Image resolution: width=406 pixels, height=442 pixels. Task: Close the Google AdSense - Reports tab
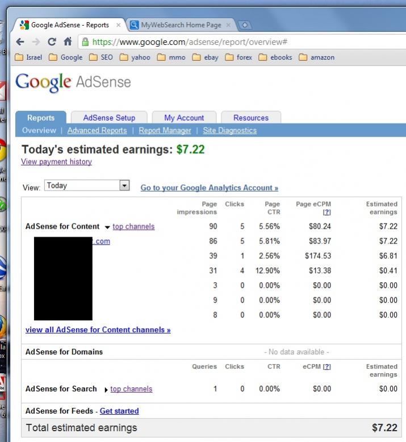click(119, 25)
